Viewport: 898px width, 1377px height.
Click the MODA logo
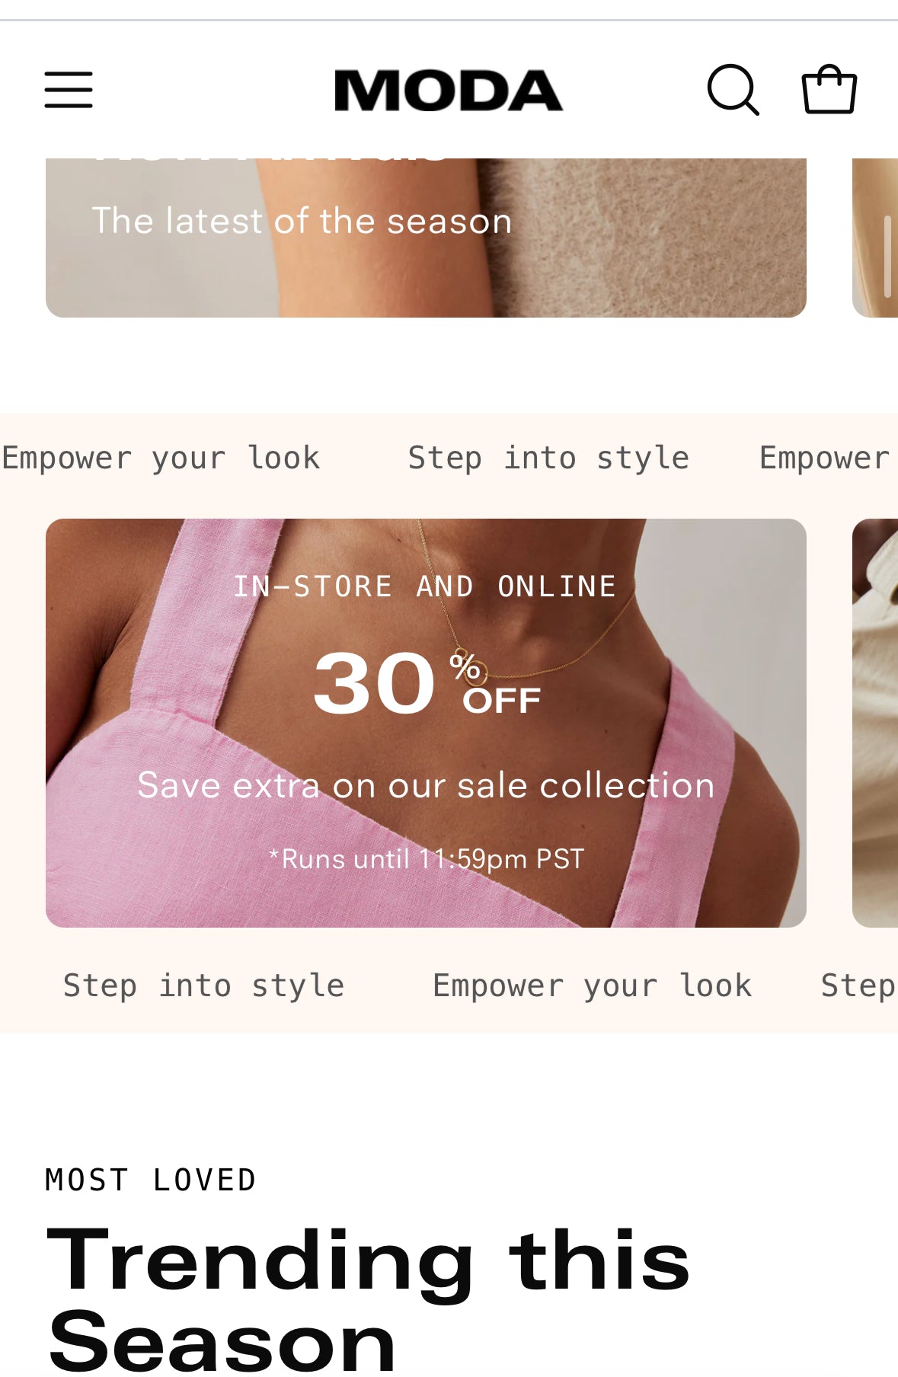(449, 91)
